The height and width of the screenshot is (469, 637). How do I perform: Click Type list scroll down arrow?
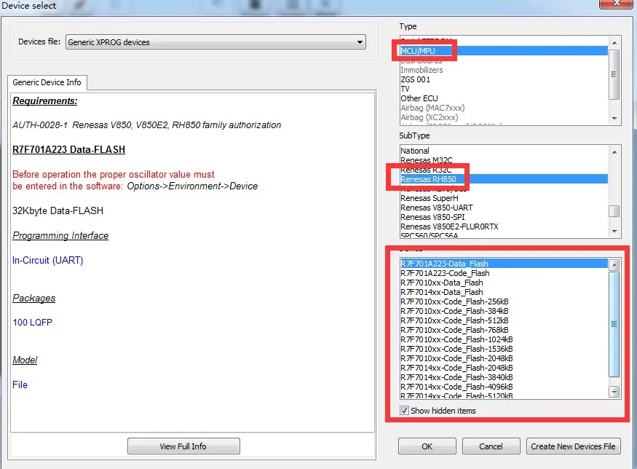point(614,119)
